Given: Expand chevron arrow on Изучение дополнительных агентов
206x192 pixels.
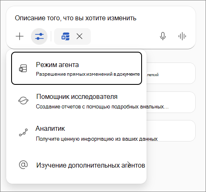Looking at the screenshot, I should point(129,164).
